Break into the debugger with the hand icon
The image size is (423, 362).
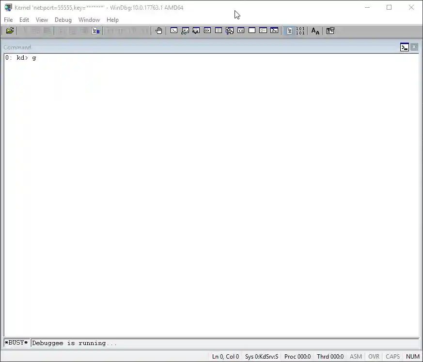(x=159, y=30)
